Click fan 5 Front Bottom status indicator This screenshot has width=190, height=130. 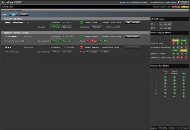(174, 90)
